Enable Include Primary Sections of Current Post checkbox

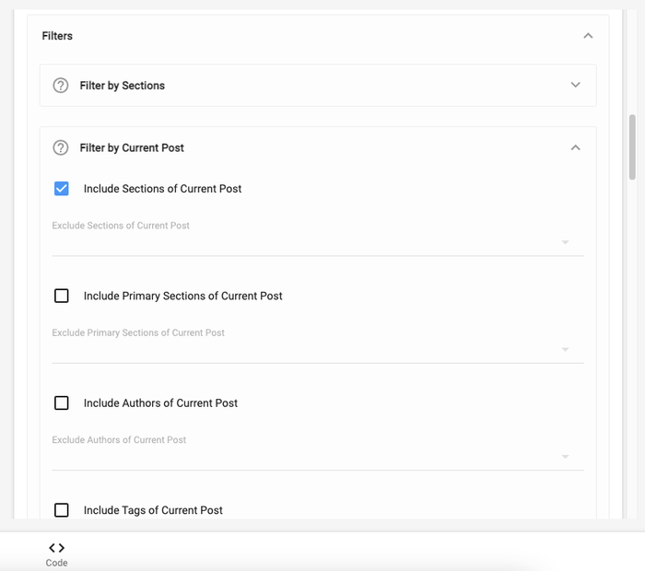coord(62,296)
